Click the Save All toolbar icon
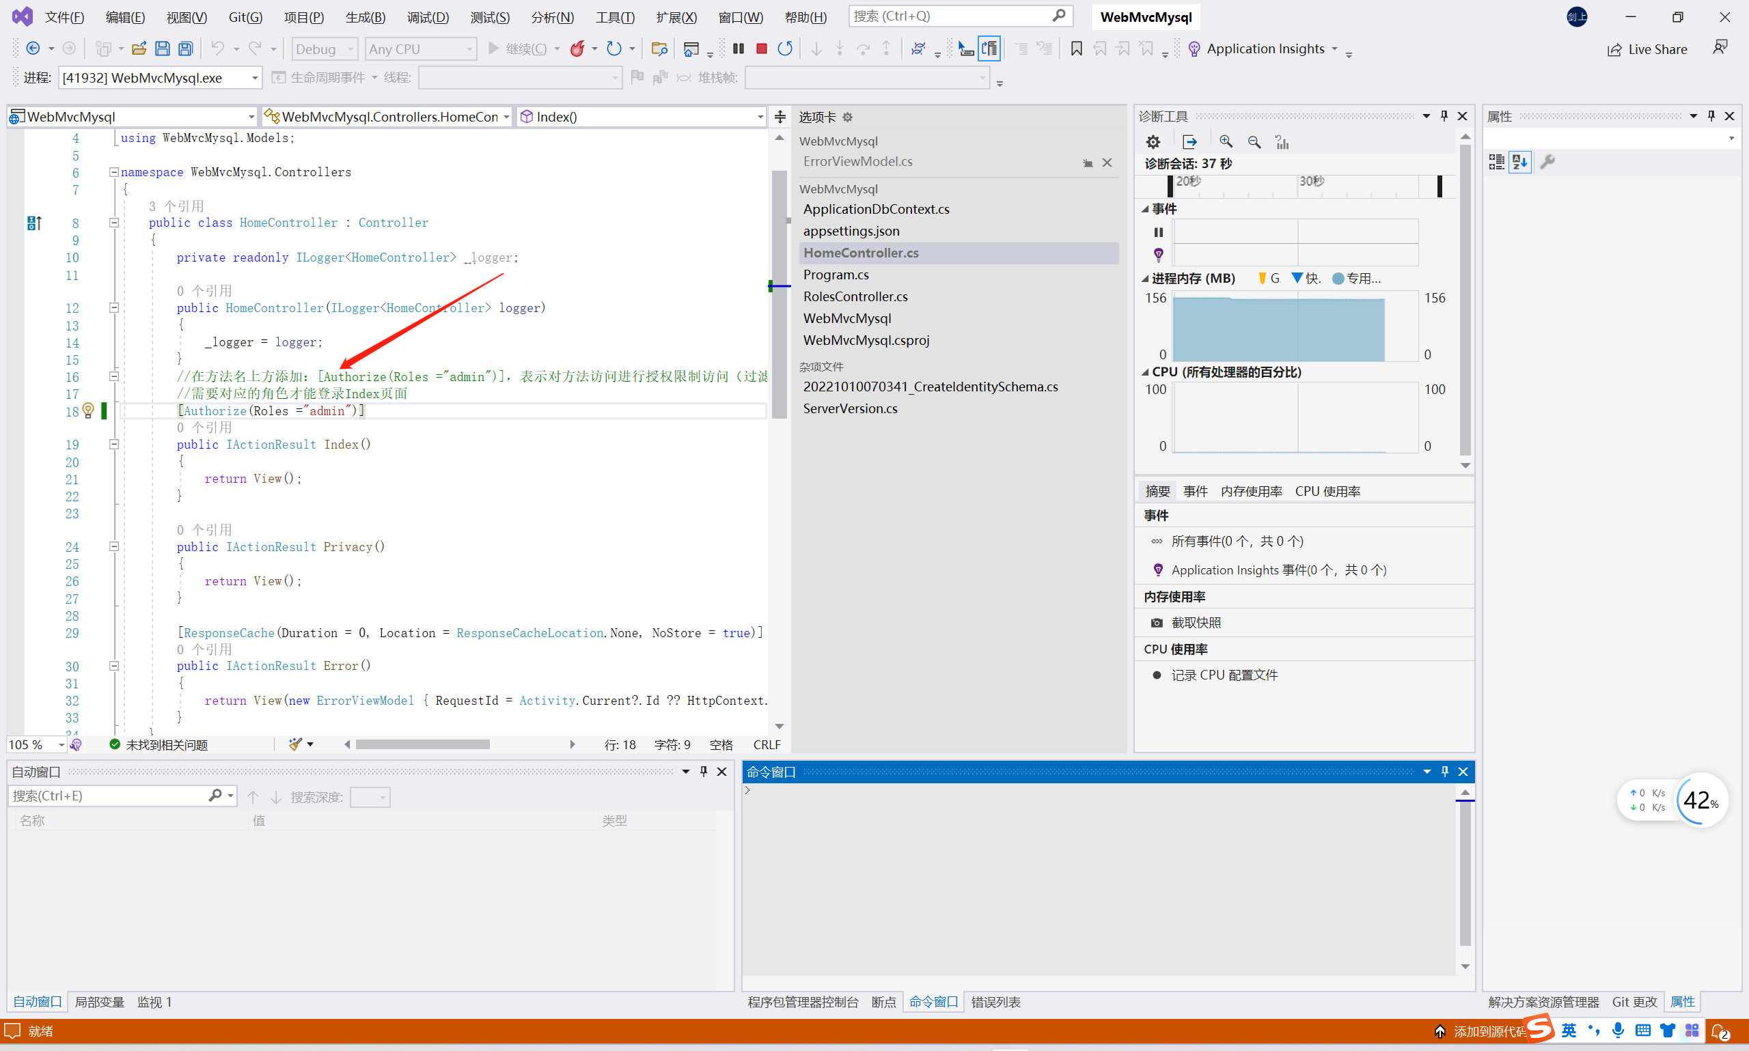The image size is (1749, 1051). [x=186, y=49]
